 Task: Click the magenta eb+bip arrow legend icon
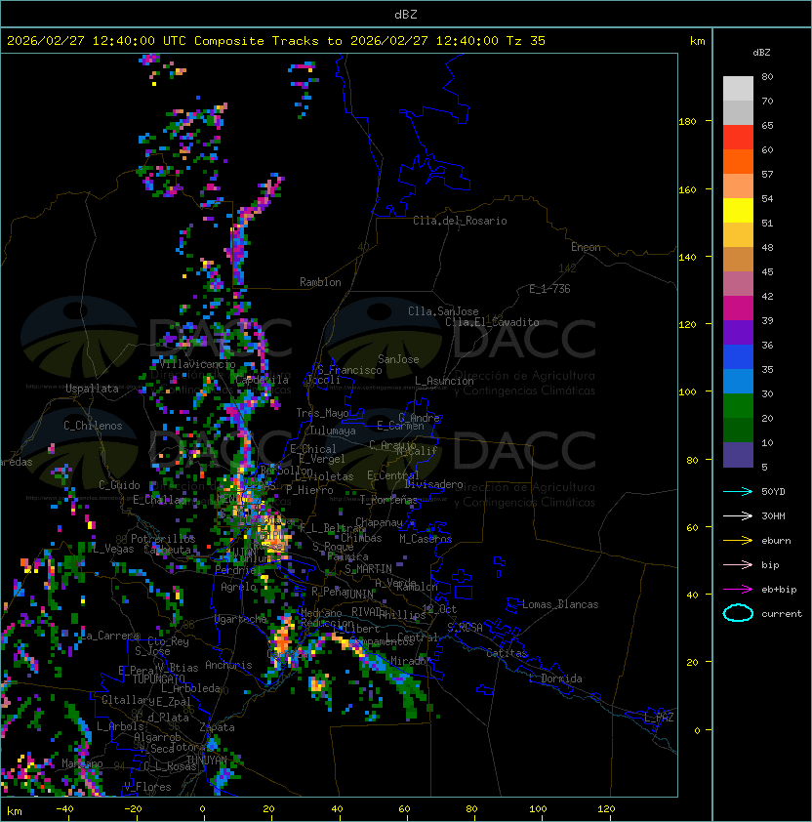(738, 590)
